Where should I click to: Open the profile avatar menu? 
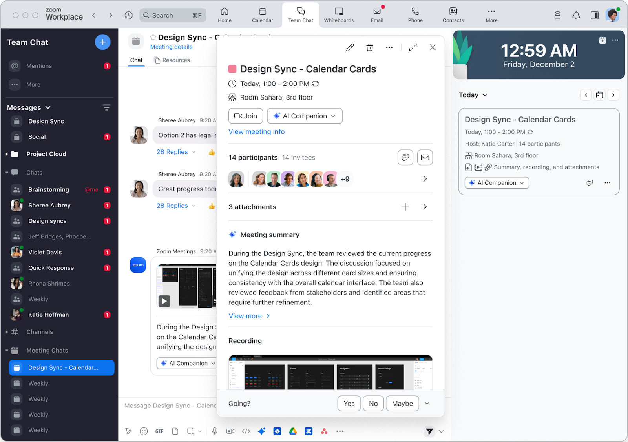[612, 15]
